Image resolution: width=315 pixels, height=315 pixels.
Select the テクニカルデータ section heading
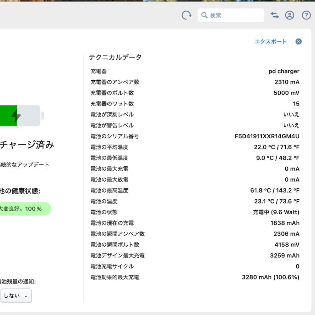point(115,57)
